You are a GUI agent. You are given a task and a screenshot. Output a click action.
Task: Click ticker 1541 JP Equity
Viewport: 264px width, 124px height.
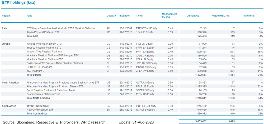[x=144, y=32]
